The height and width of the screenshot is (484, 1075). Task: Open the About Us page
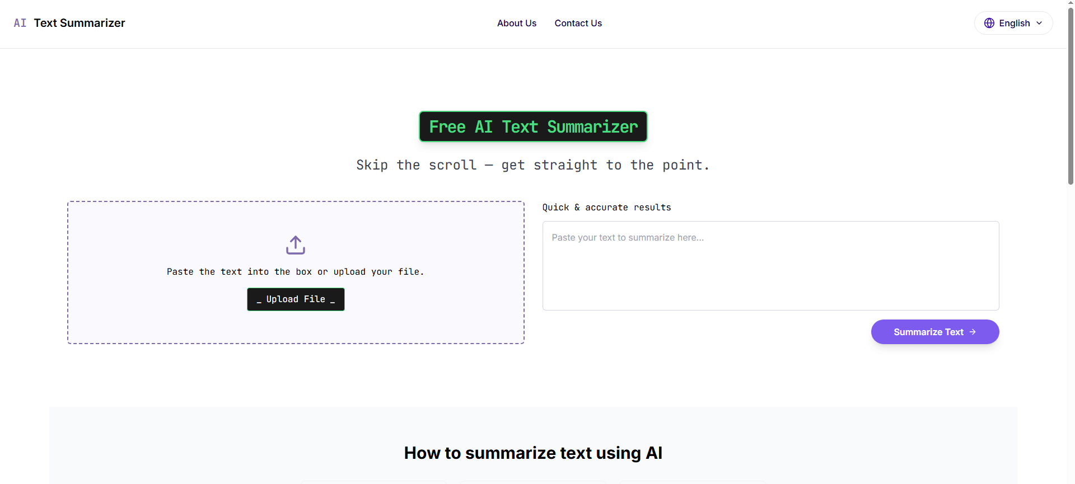point(517,23)
